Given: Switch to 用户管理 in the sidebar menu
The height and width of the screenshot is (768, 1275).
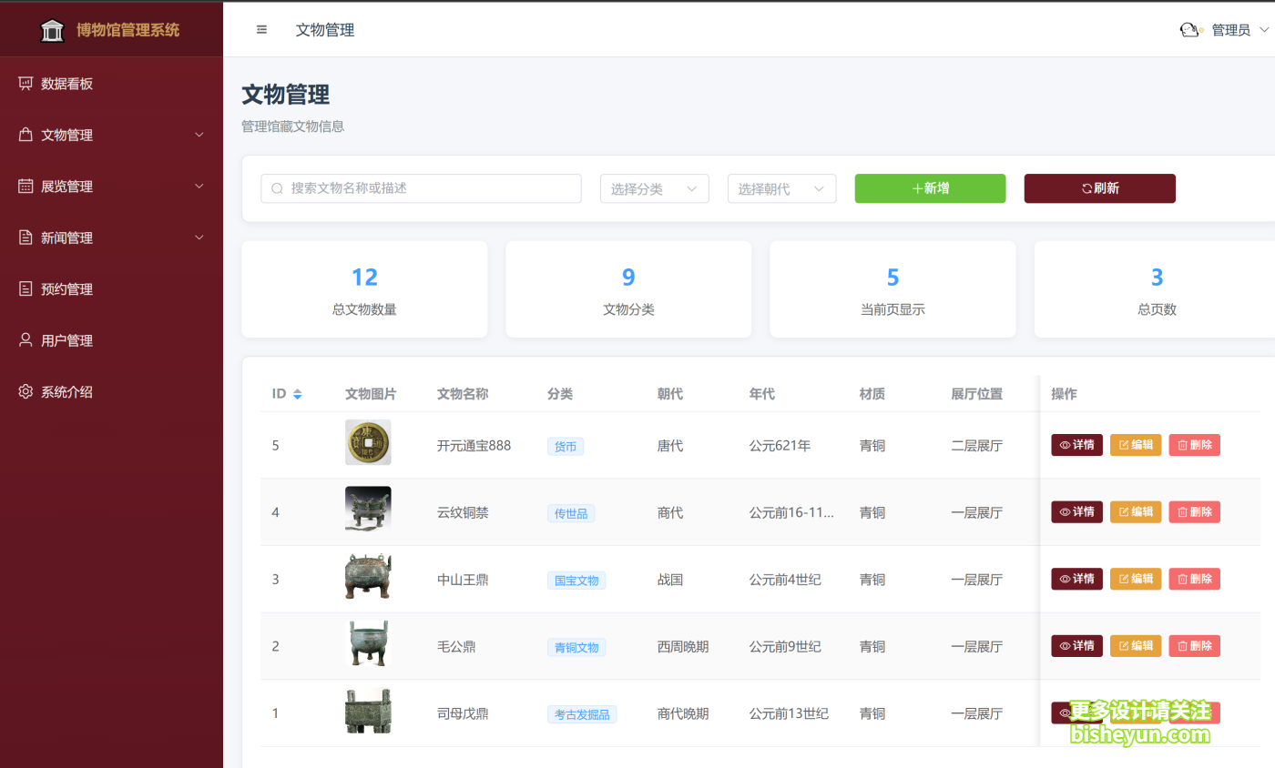Looking at the screenshot, I should [x=66, y=339].
